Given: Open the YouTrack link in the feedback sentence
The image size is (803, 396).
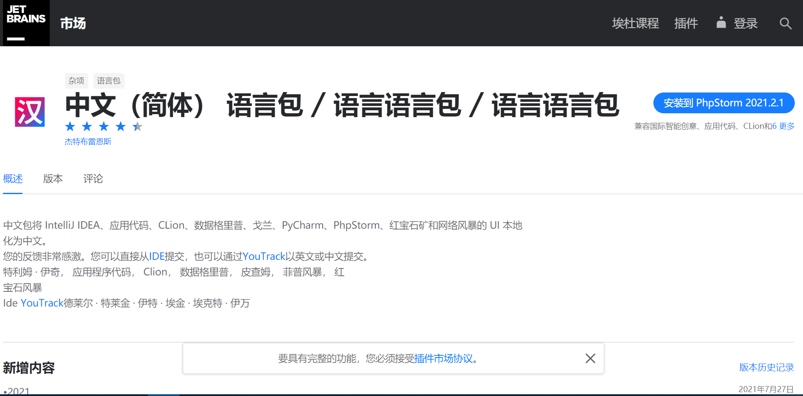Looking at the screenshot, I should point(264,256).
